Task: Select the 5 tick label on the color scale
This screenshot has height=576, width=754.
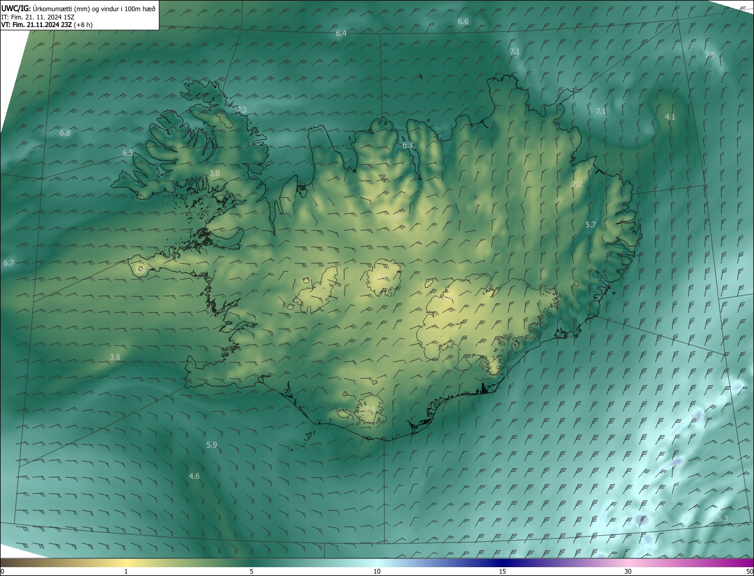Action: tap(252, 571)
